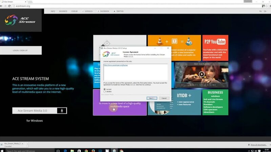The width and height of the screenshot is (271, 152).
Task: Click LOGIN / SIGN UP button
Action: (21, 50)
